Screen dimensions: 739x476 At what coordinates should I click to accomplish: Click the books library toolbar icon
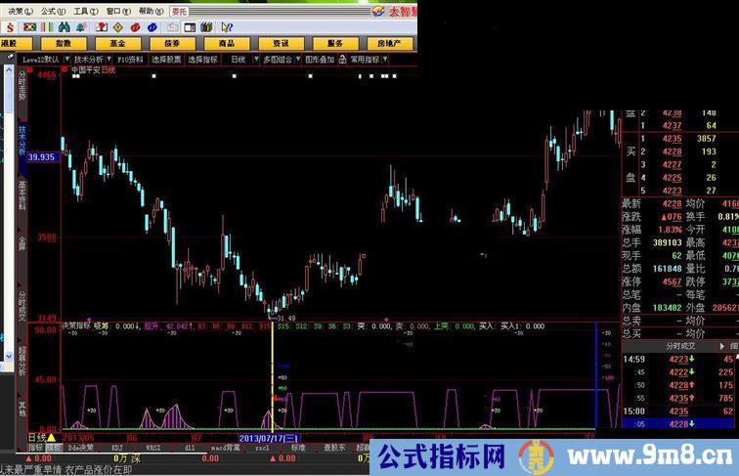coord(205,26)
